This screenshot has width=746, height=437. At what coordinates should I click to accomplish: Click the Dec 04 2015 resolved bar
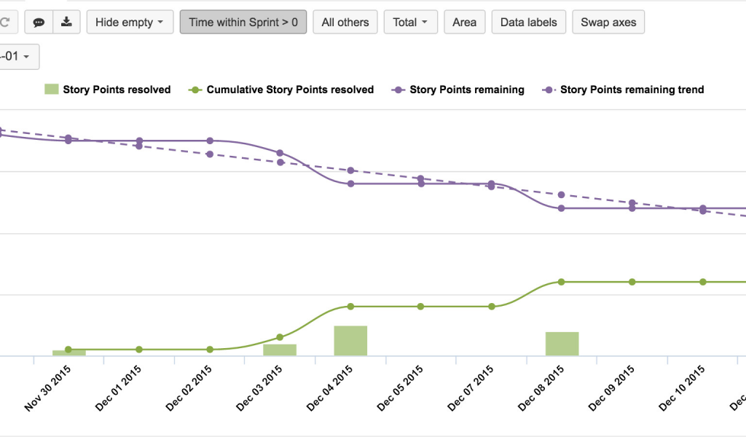[350, 341]
